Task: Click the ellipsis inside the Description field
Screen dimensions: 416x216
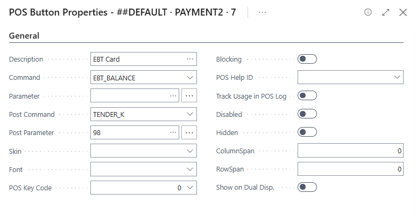Action: [189, 59]
